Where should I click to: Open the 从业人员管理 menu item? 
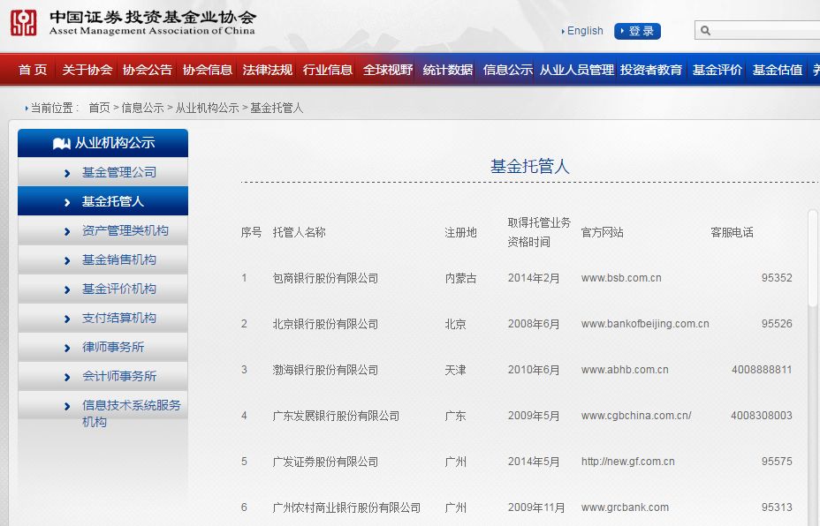tap(577, 70)
